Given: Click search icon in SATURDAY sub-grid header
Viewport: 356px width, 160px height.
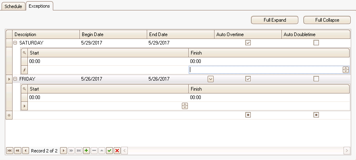Looking at the screenshot, I should [x=24, y=53].
